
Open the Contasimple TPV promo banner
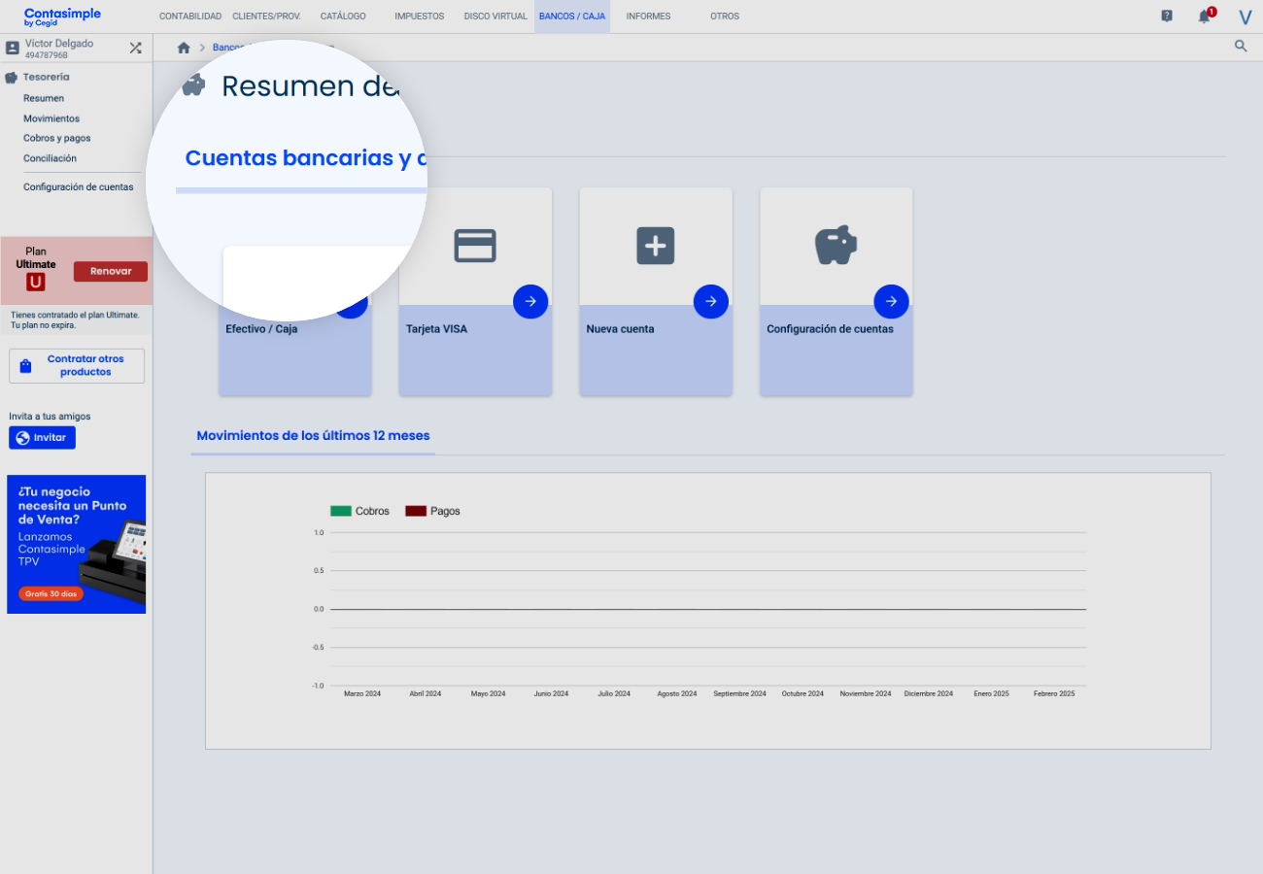click(76, 544)
